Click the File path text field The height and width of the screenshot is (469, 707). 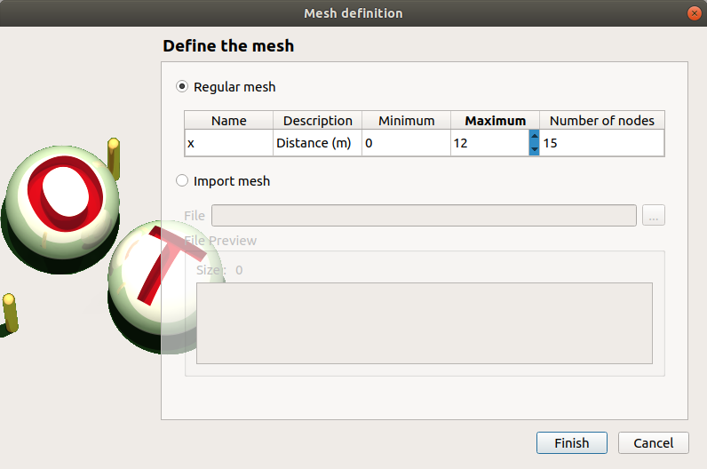(x=424, y=216)
